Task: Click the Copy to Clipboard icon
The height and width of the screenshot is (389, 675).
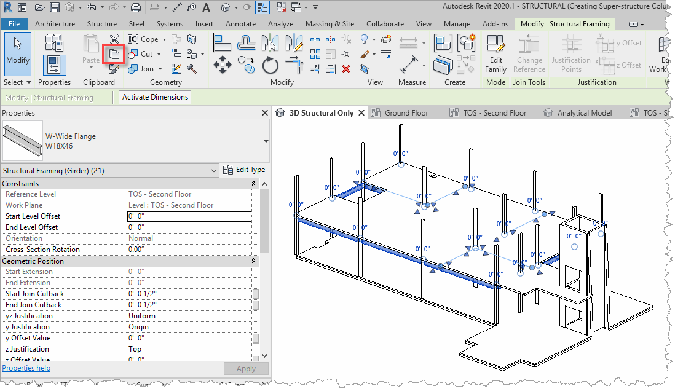Action: tap(114, 54)
